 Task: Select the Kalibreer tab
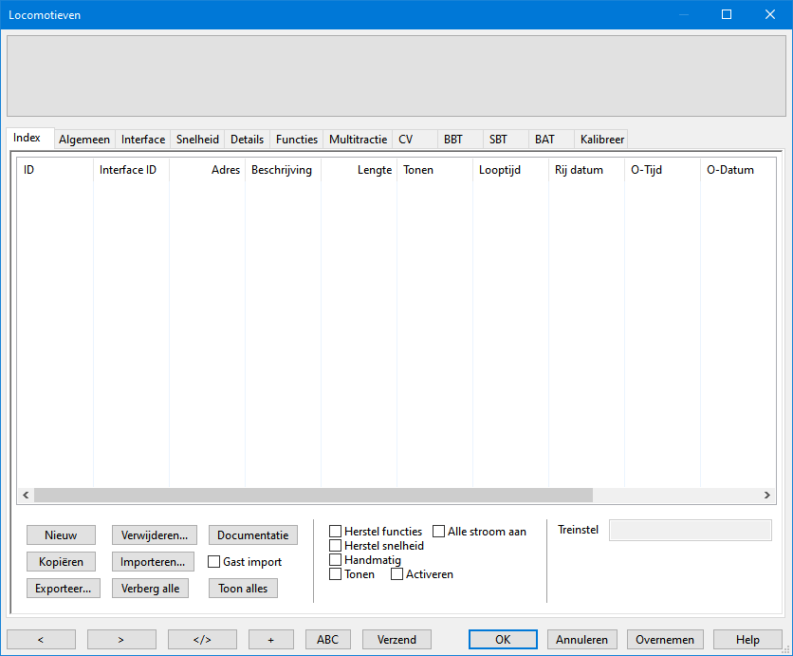point(601,140)
